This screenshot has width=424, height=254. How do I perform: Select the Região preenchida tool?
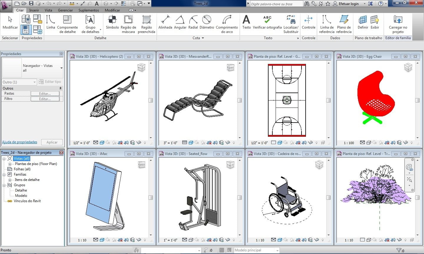(x=146, y=24)
